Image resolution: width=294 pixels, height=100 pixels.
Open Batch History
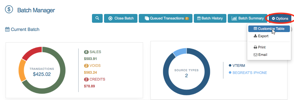click(x=210, y=18)
